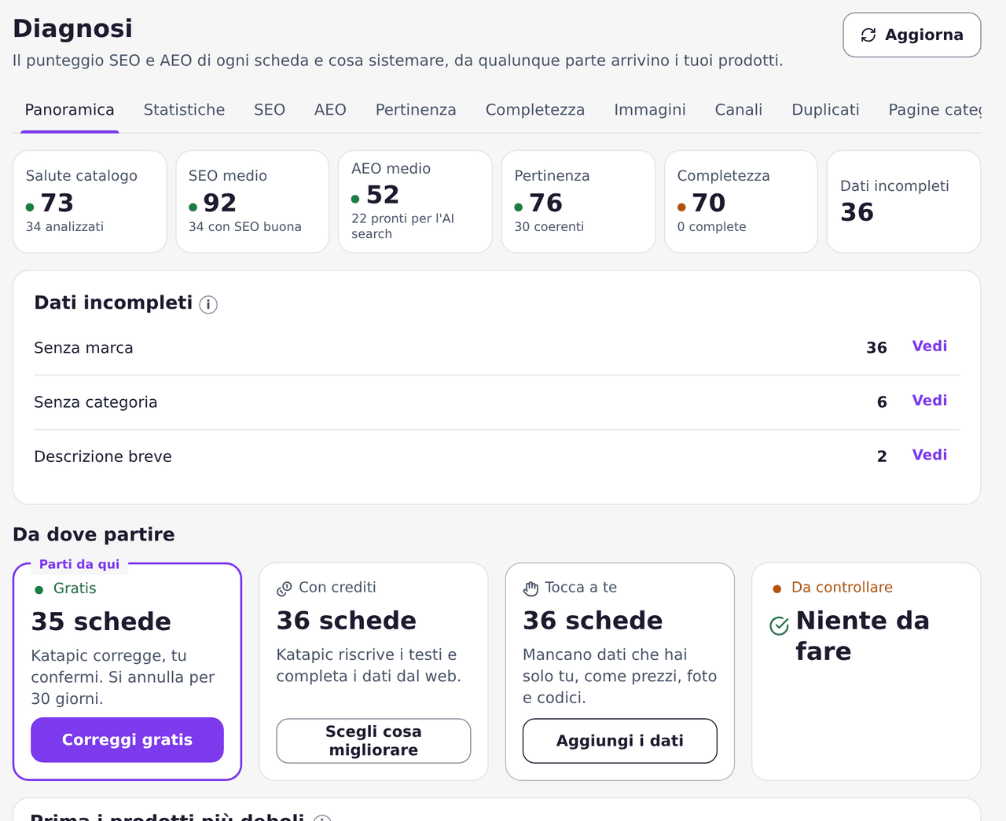The width and height of the screenshot is (1006, 821).
Task: Select the Completezza 70 card
Action: 741,202
